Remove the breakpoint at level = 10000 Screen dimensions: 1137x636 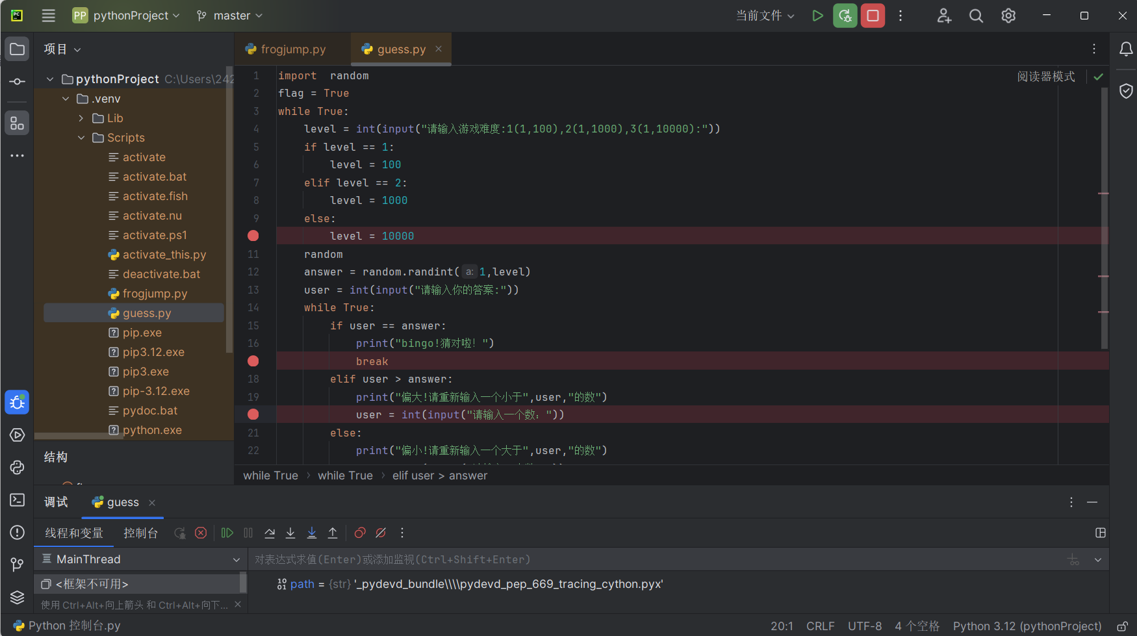(x=253, y=236)
